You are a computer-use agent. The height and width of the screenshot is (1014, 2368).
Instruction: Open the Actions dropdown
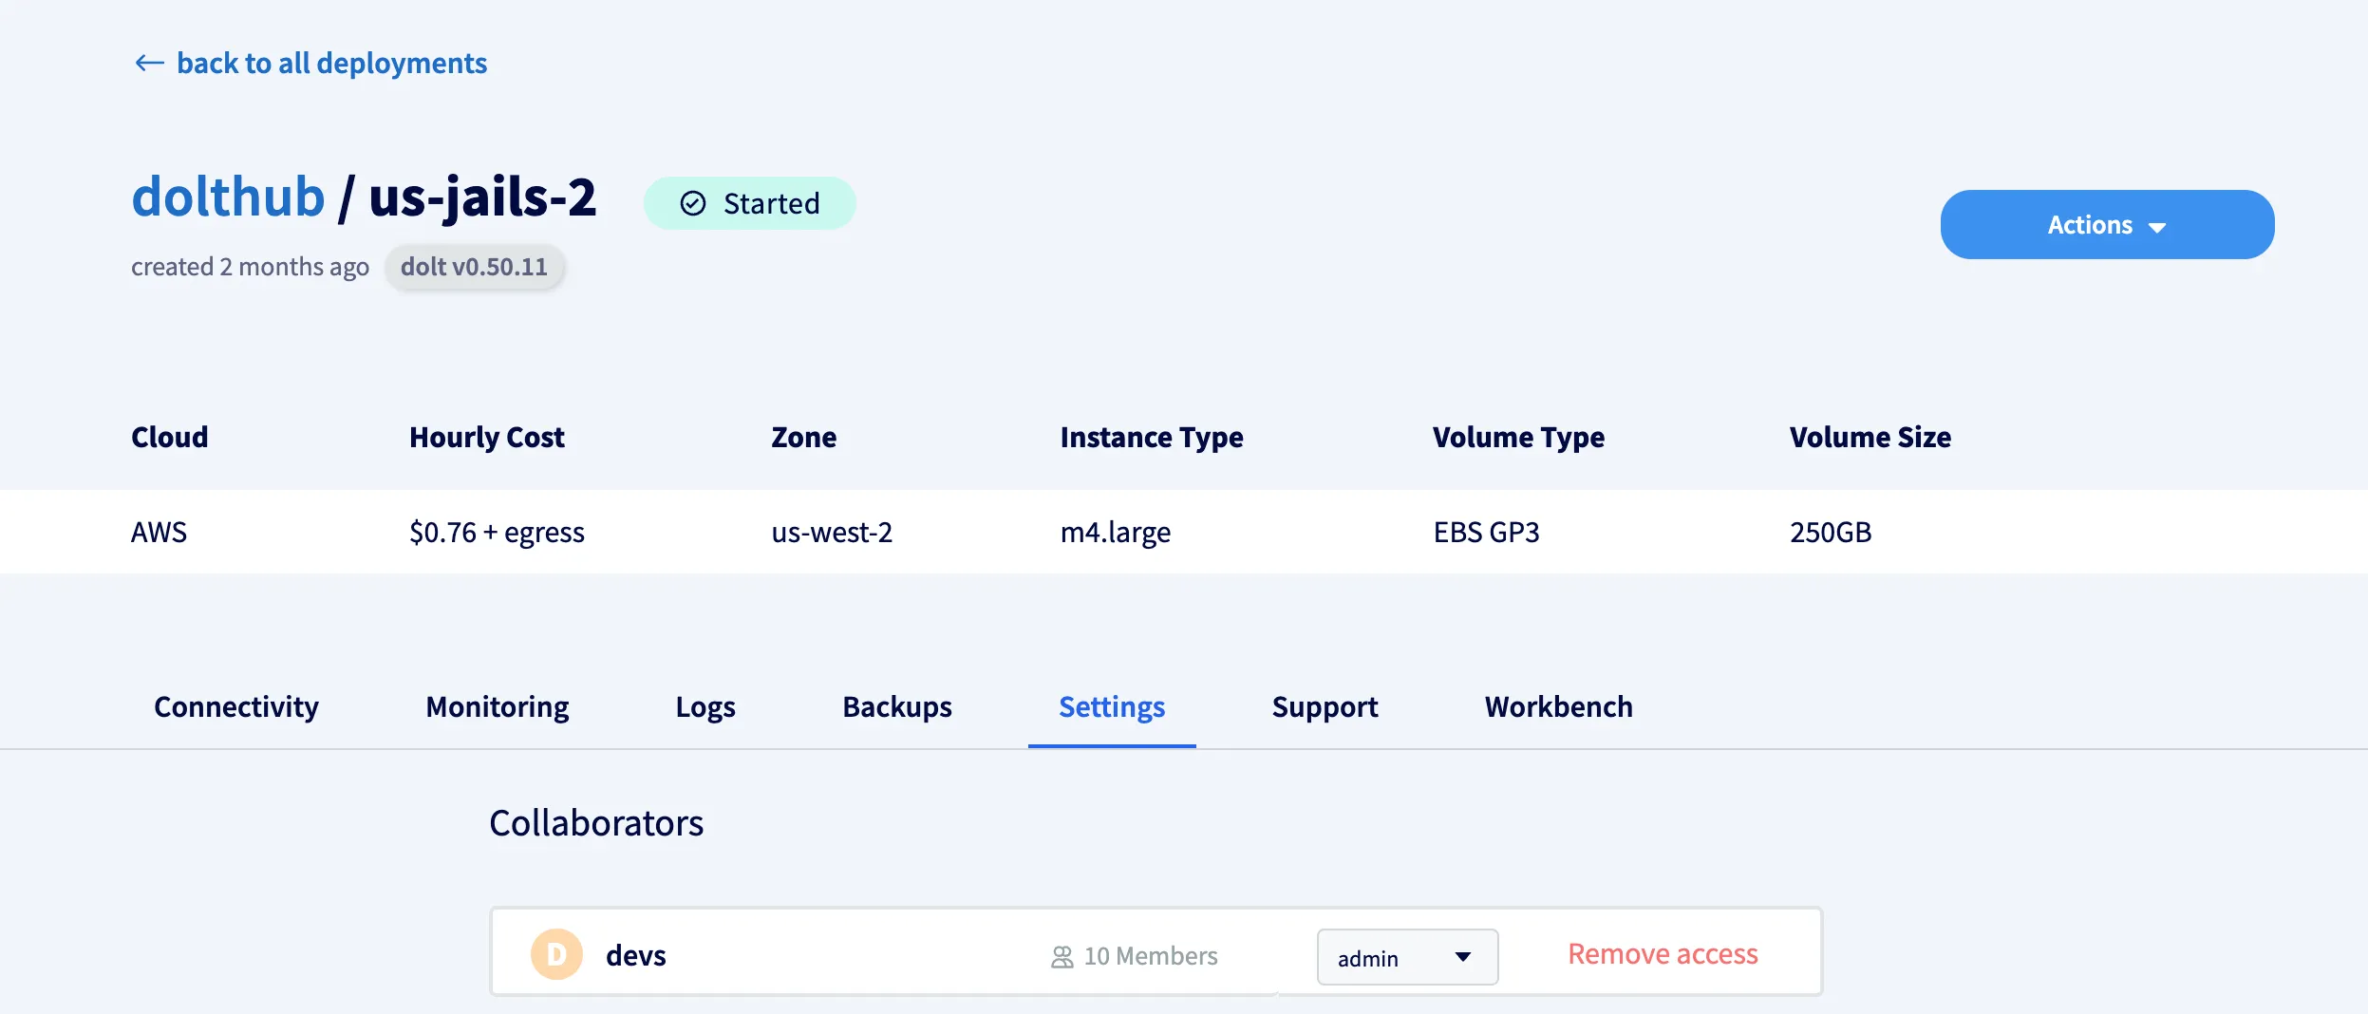click(x=2105, y=224)
